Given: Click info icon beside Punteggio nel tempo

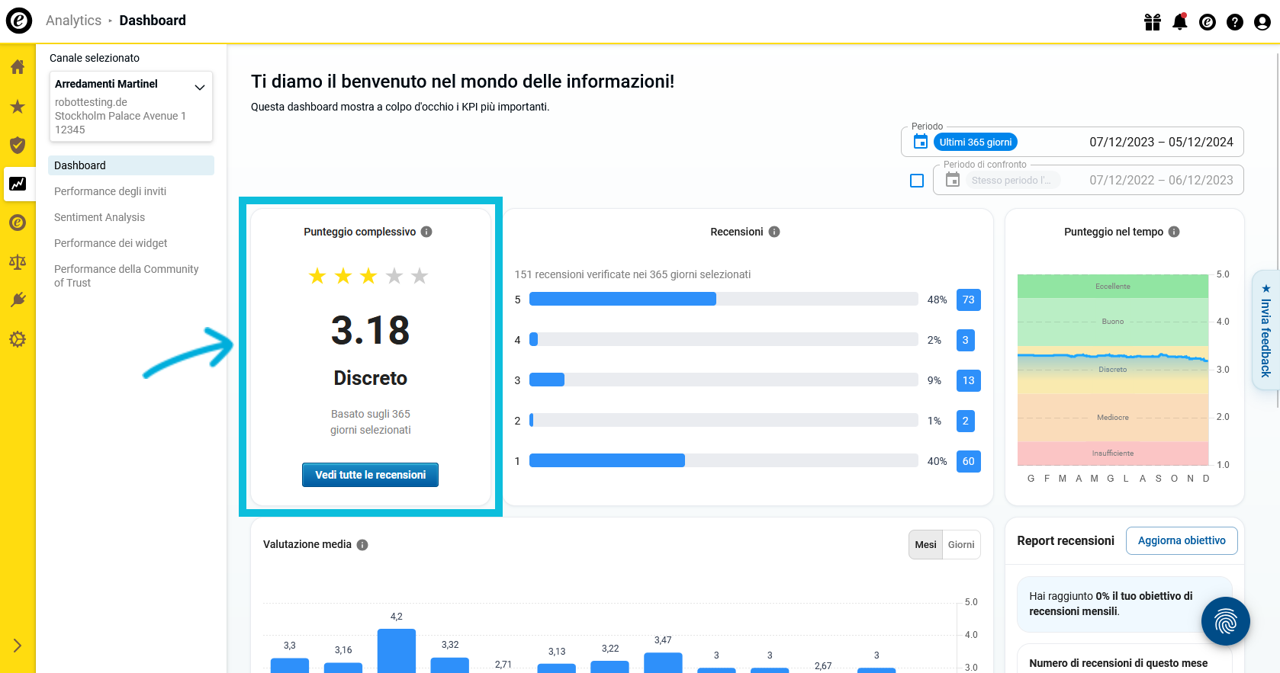Looking at the screenshot, I should point(1174,232).
